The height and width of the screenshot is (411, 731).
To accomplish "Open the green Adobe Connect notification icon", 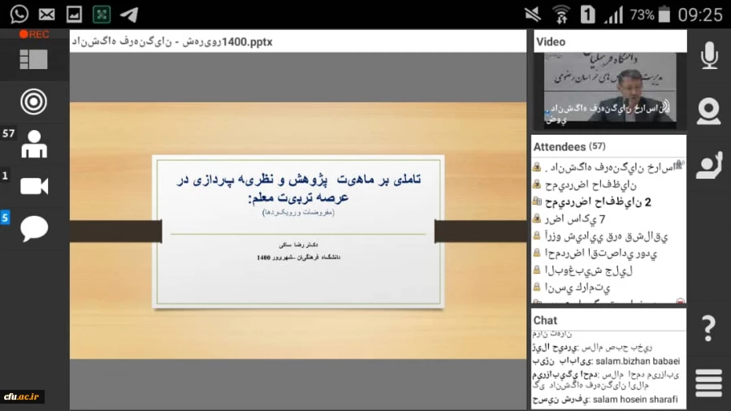I will (x=102, y=15).
